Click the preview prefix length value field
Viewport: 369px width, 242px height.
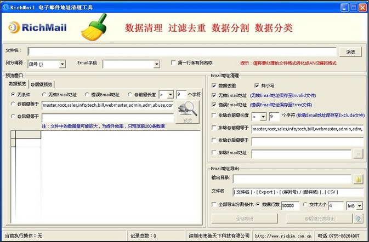pos(181,95)
